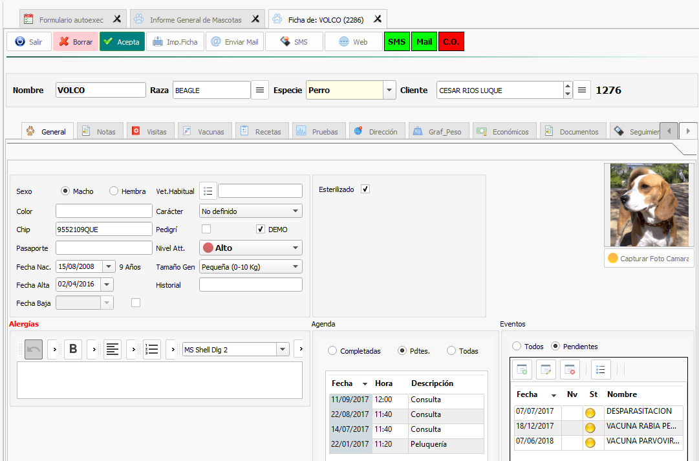Print the record via Imp.Ficha
Viewport: 699px width, 461px height.
pyautogui.click(x=175, y=41)
